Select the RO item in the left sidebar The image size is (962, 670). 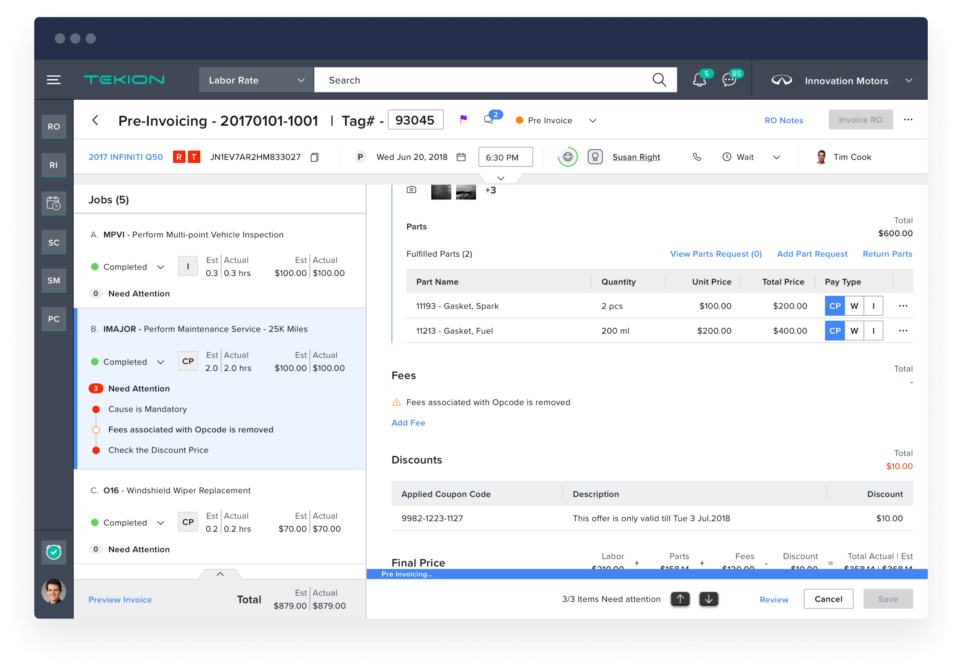pos(53,126)
